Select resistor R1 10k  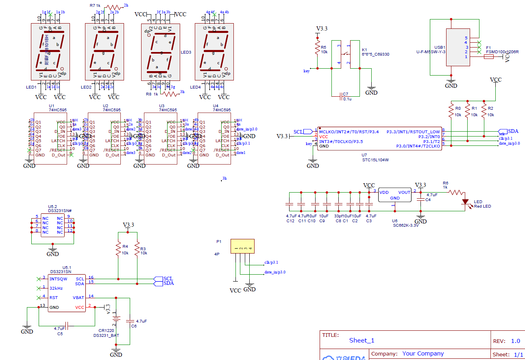(x=468, y=111)
